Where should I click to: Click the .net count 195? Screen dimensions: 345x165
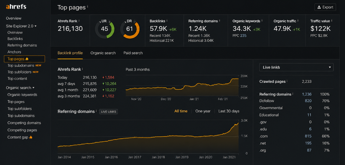click(x=308, y=143)
